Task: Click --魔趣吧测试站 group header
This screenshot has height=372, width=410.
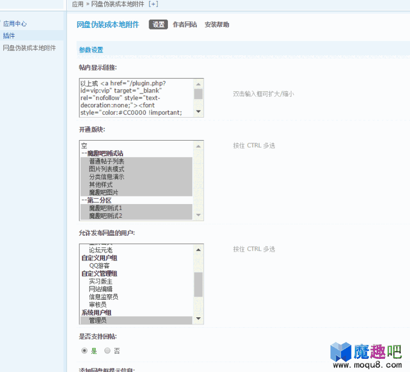Action: pyautogui.click(x=136, y=153)
